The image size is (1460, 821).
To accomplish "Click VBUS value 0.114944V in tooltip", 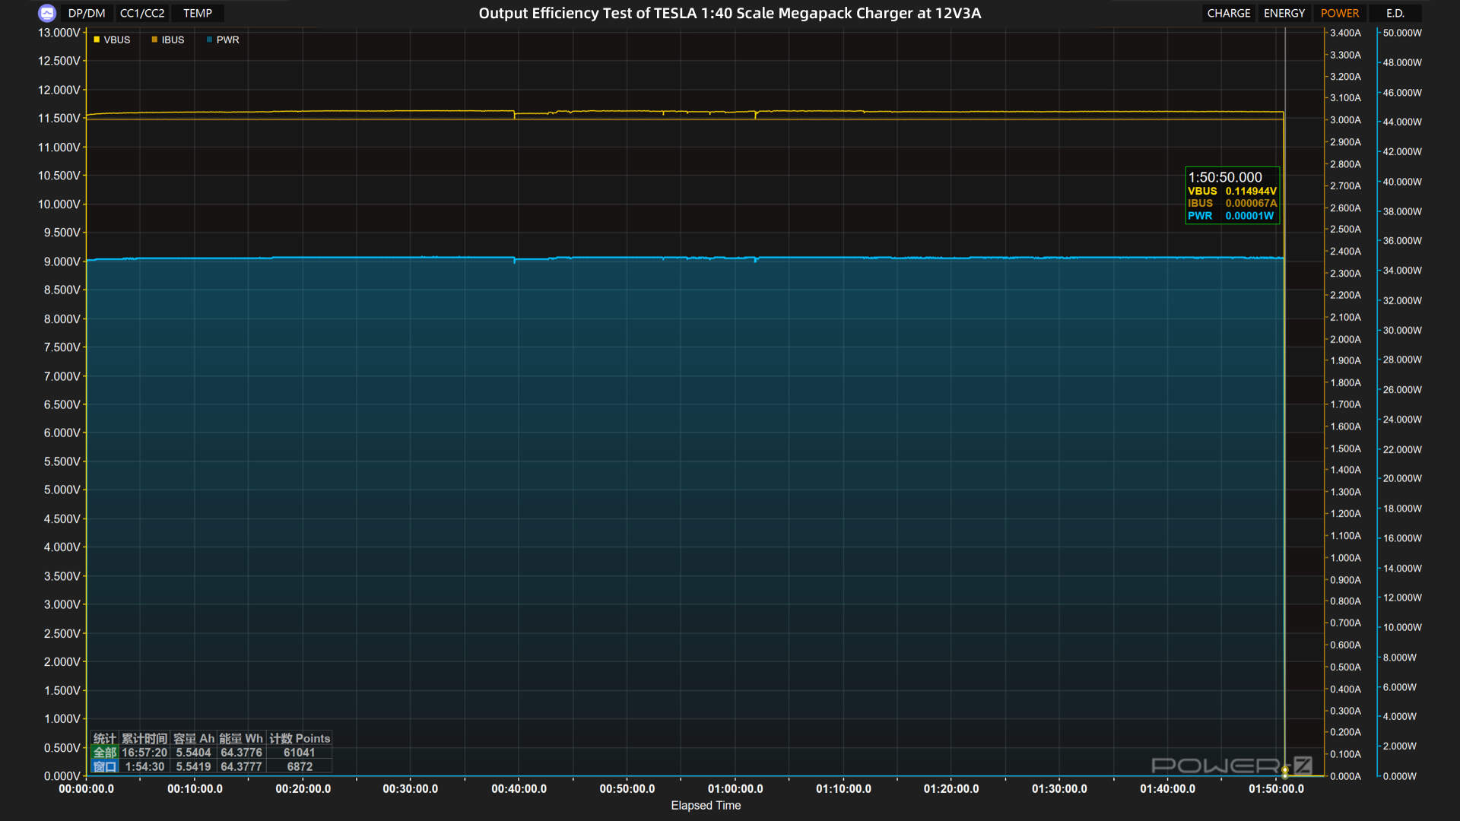I will pos(1251,192).
